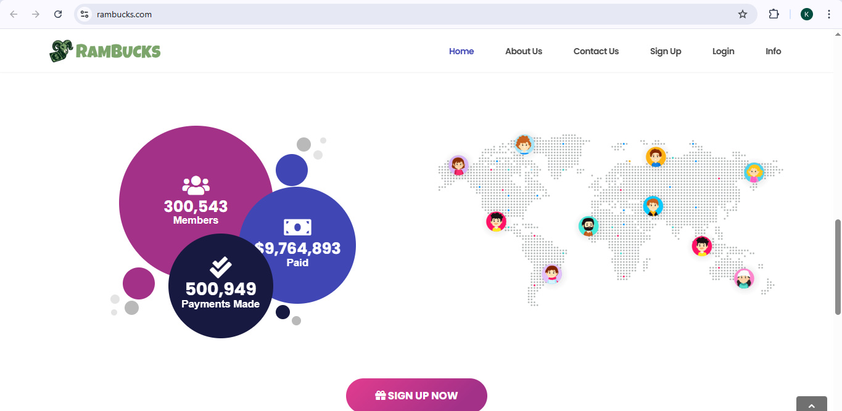Image resolution: width=842 pixels, height=411 pixels.
Task: Click the RamBucks ram logo
Action: pos(62,51)
